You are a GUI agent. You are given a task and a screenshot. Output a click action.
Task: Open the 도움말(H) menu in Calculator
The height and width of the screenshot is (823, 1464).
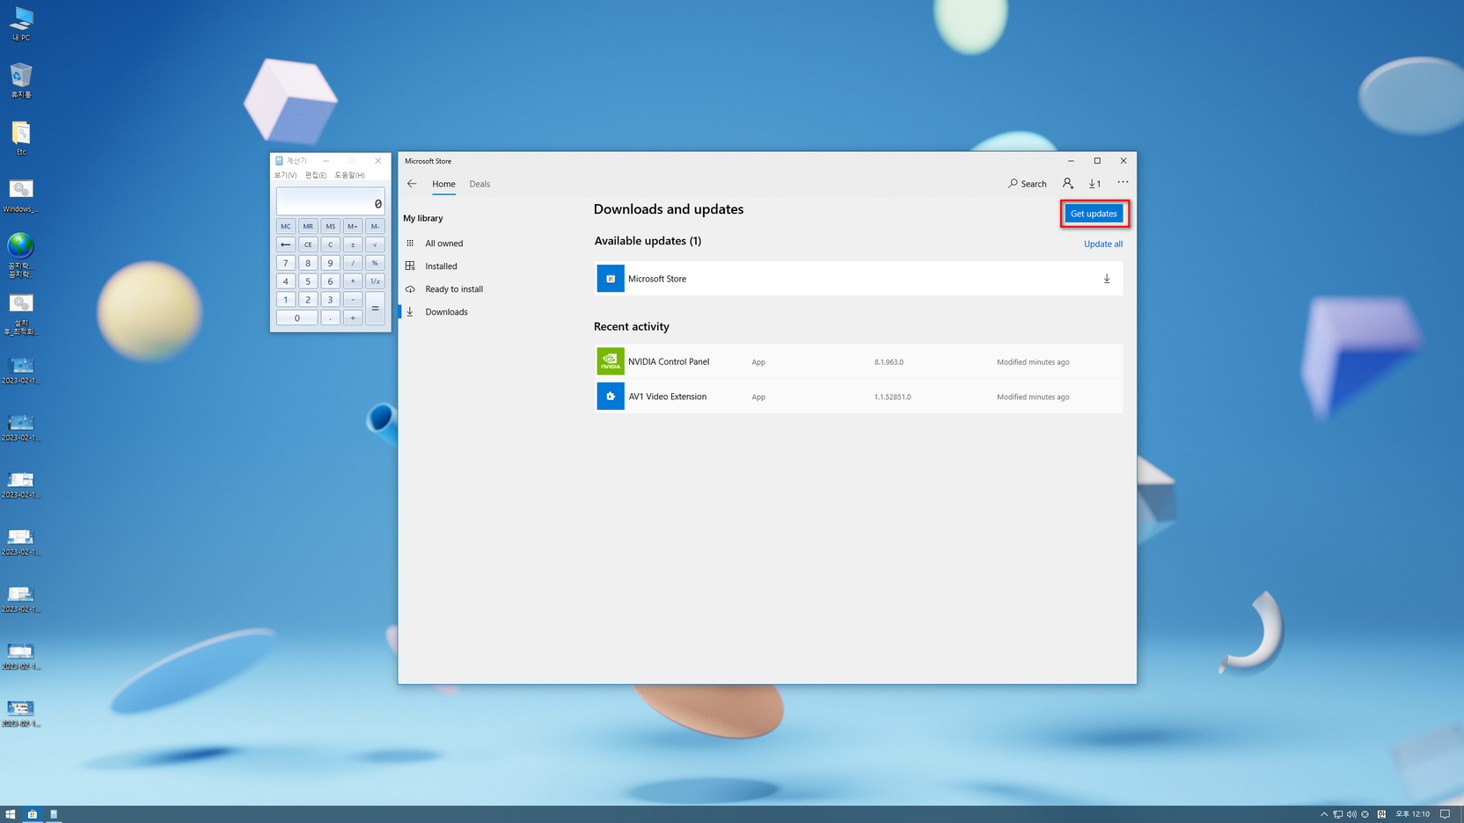(349, 175)
